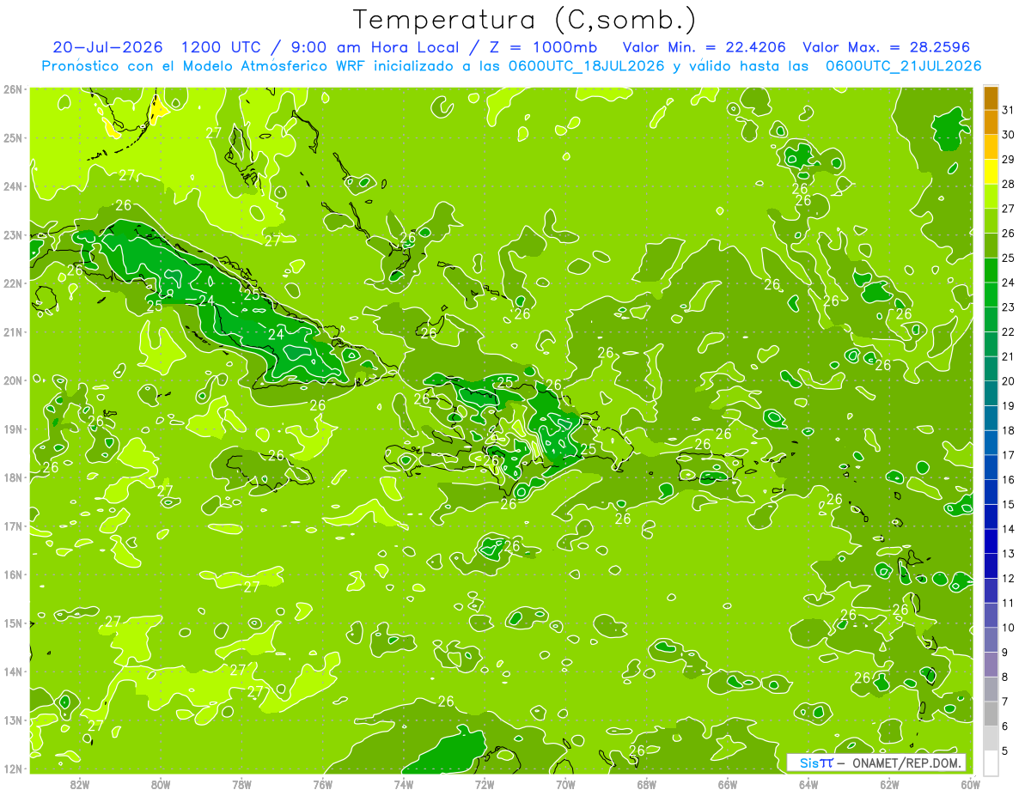The image size is (1031, 796).
Task: Pick the legend swatch between 26 and 27
Action: [x=991, y=221]
